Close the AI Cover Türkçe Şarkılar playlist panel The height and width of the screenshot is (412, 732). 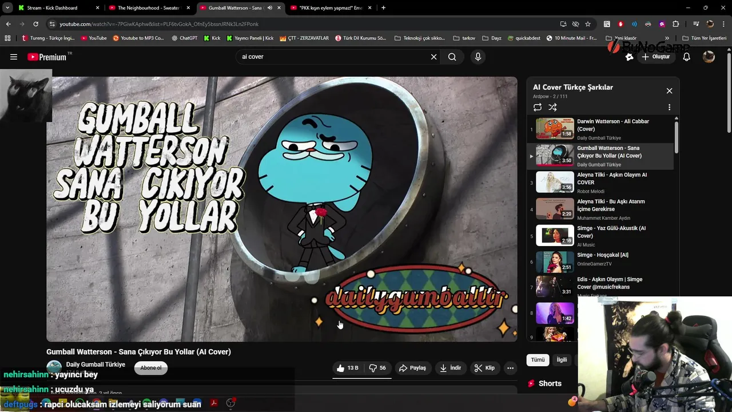click(669, 90)
